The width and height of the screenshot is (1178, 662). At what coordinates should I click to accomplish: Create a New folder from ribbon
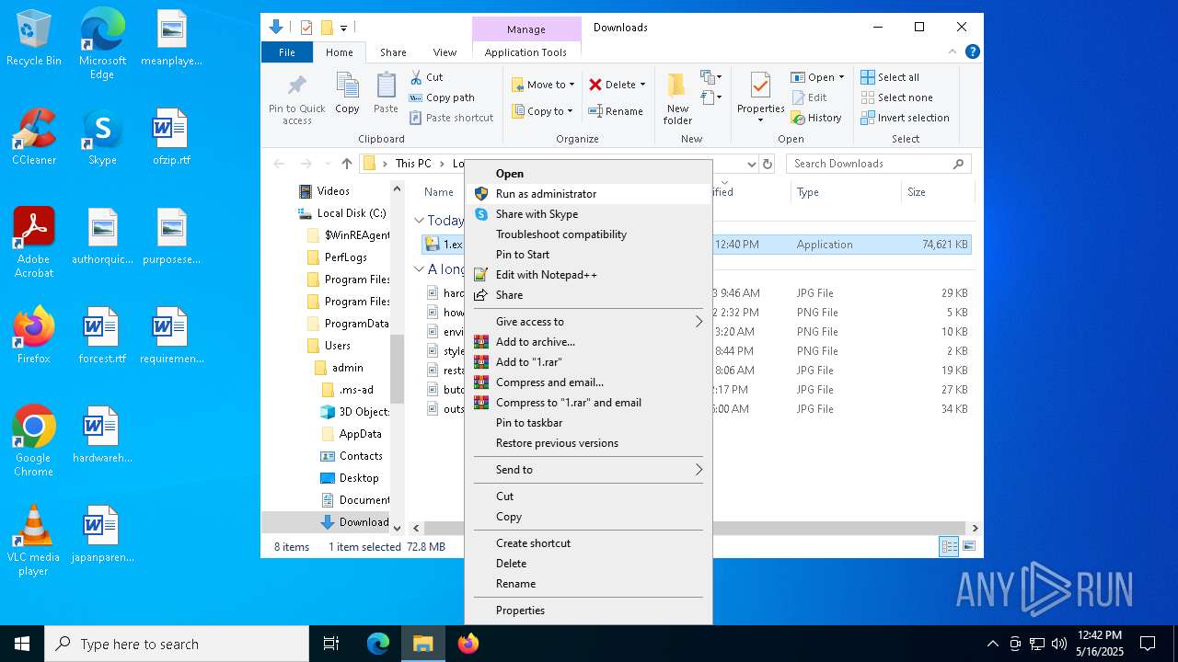(677, 98)
